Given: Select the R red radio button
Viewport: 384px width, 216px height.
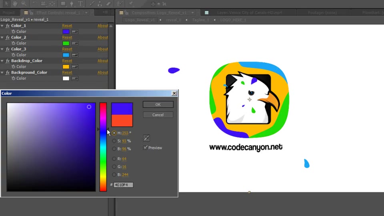Looking at the screenshot, I should 114,159.
